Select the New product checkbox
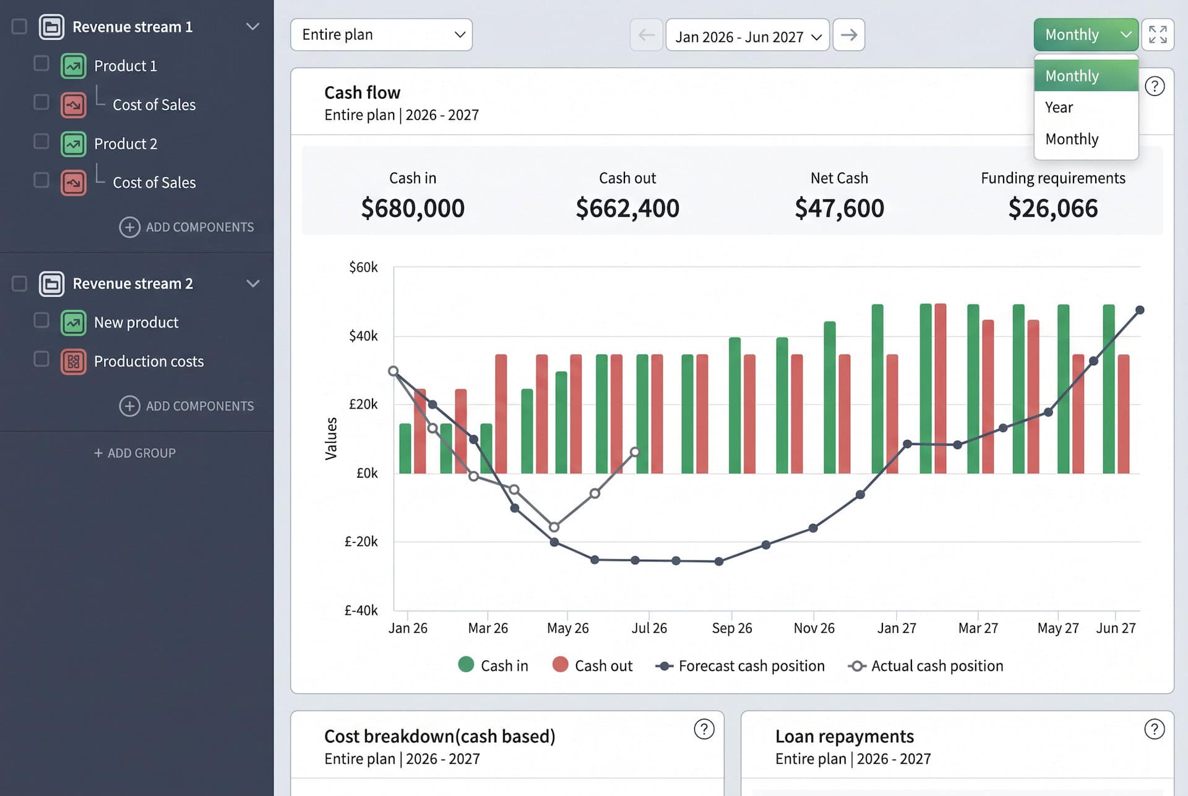This screenshot has height=796, width=1188. (x=41, y=320)
